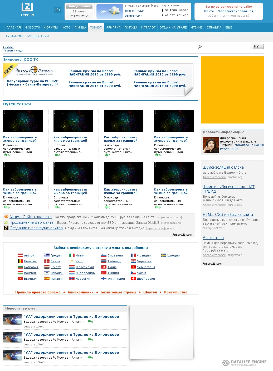
Task: Switch to the Турфирмы submenu tab
Action: pyautogui.click(x=14, y=36)
